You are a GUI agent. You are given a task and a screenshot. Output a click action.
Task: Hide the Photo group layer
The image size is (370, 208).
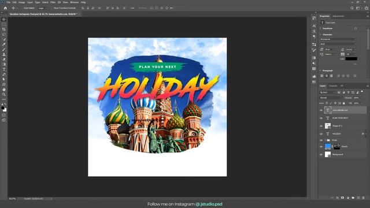(x=321, y=140)
